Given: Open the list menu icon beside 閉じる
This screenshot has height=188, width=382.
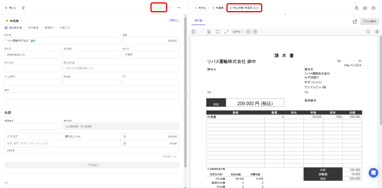Looking at the screenshot, I should 23,8.
